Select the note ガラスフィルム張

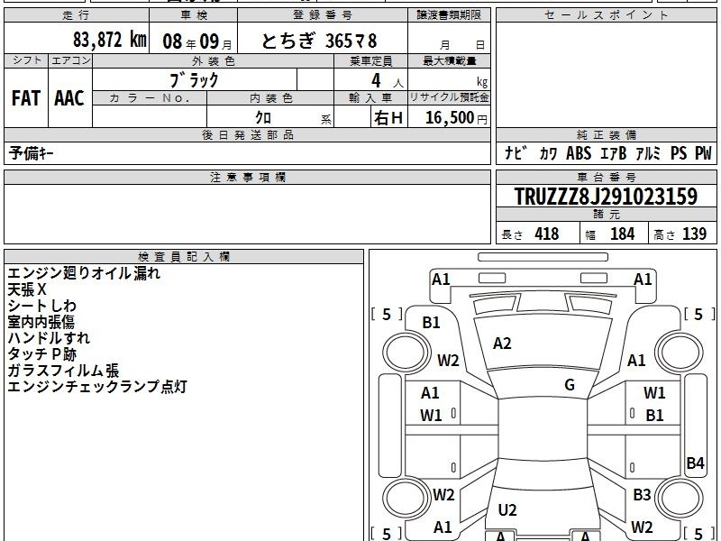63,370
